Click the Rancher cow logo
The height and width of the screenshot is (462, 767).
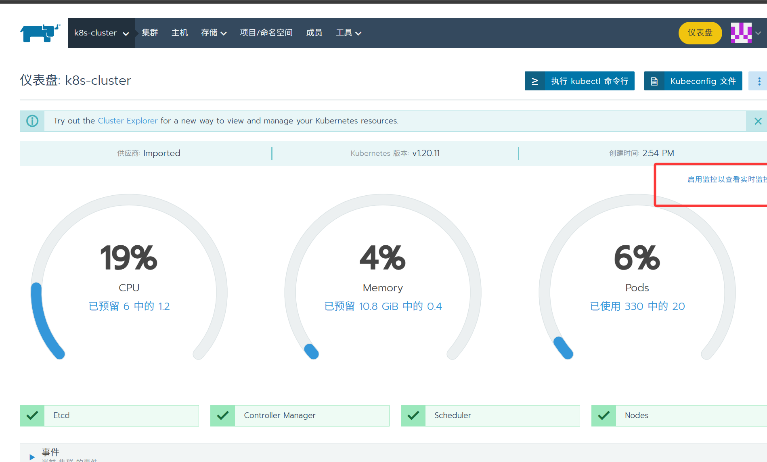click(40, 33)
